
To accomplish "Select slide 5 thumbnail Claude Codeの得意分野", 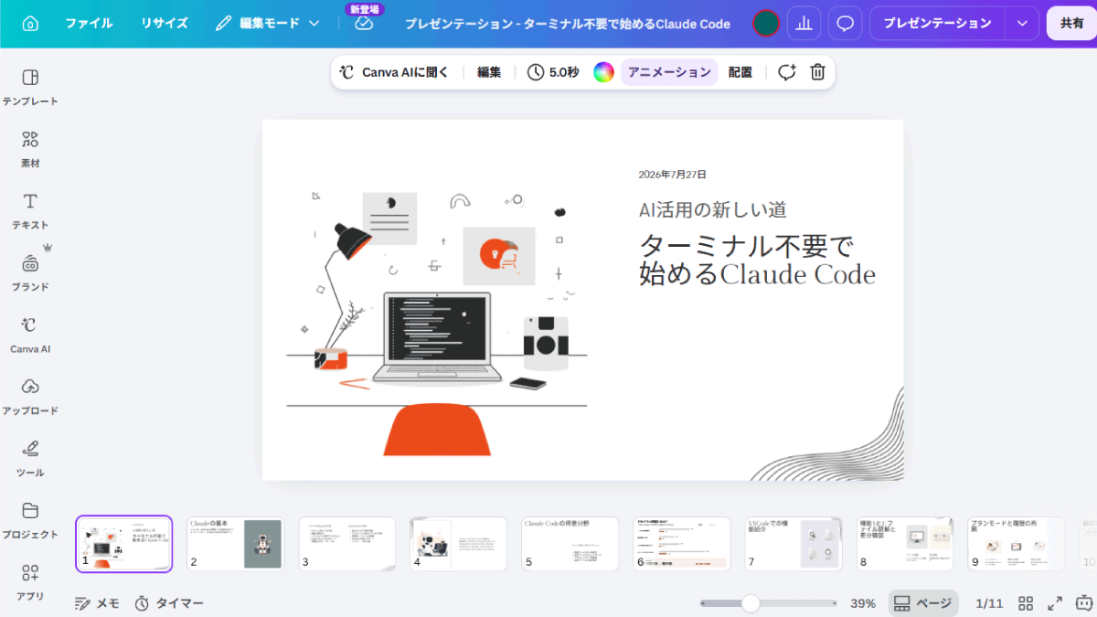I will [x=570, y=544].
